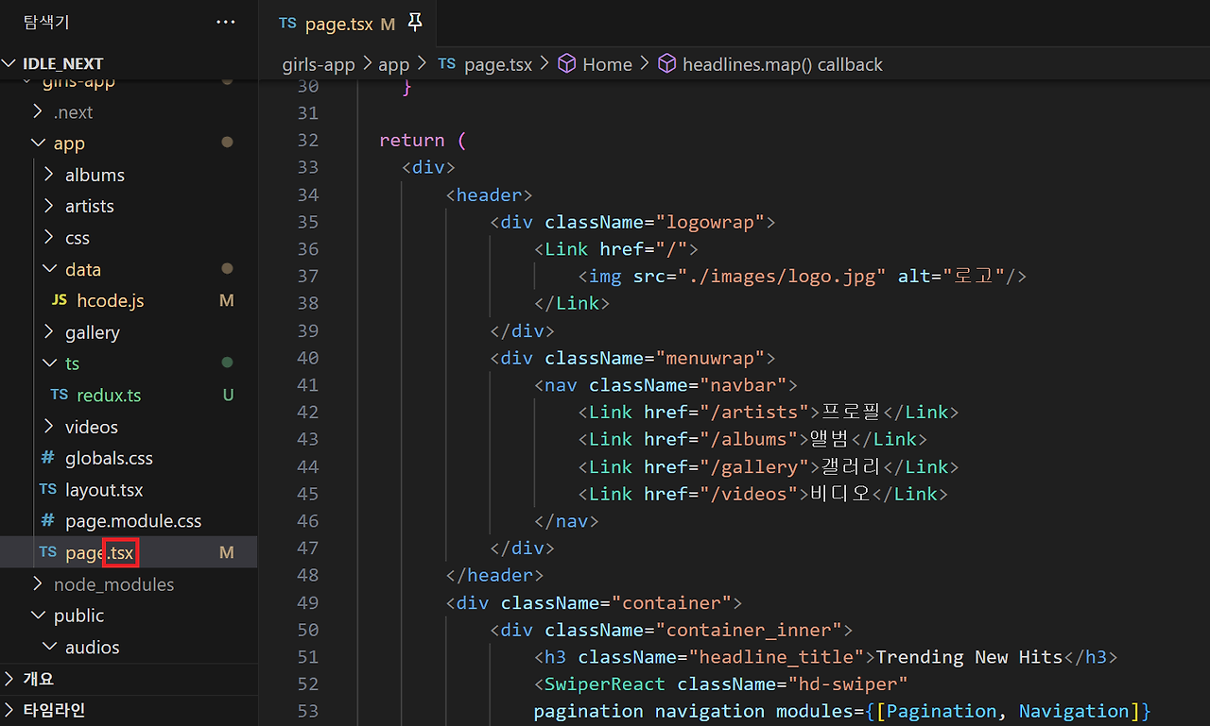Open the Explorer more actions menu
Viewport: 1210px width, 726px height.
(225, 22)
